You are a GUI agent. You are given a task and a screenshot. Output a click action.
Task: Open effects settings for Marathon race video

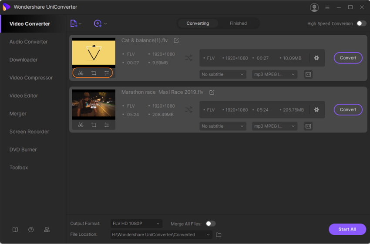click(107, 125)
